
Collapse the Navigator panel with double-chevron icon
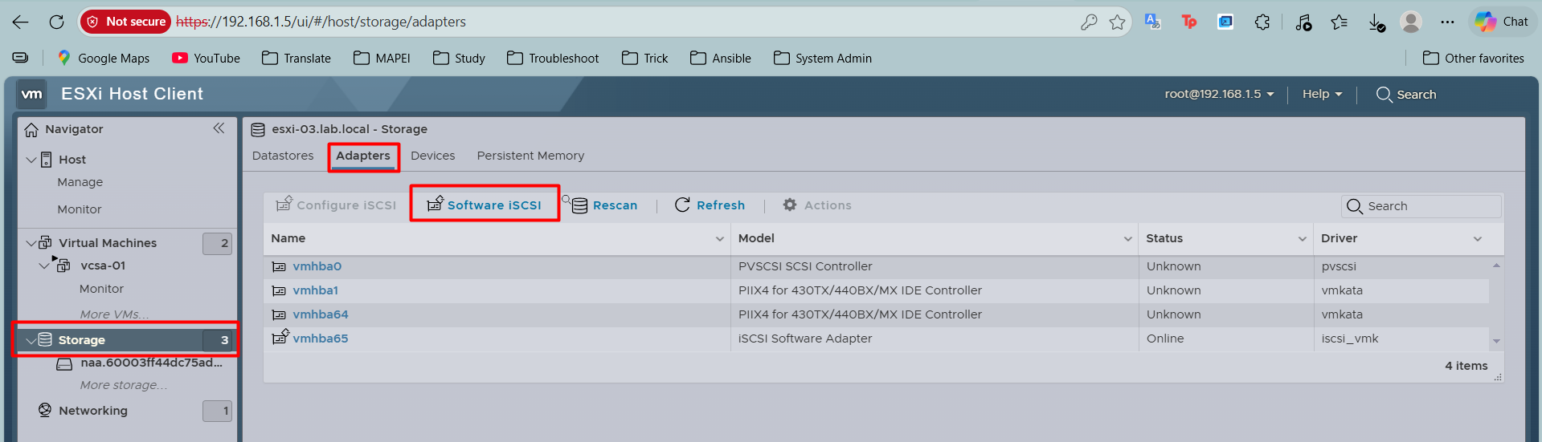point(219,128)
